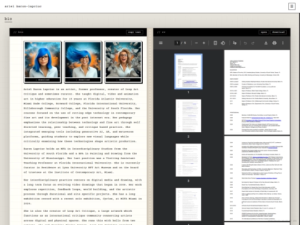Download the first blue-hair portrait

(x=42, y=80)
